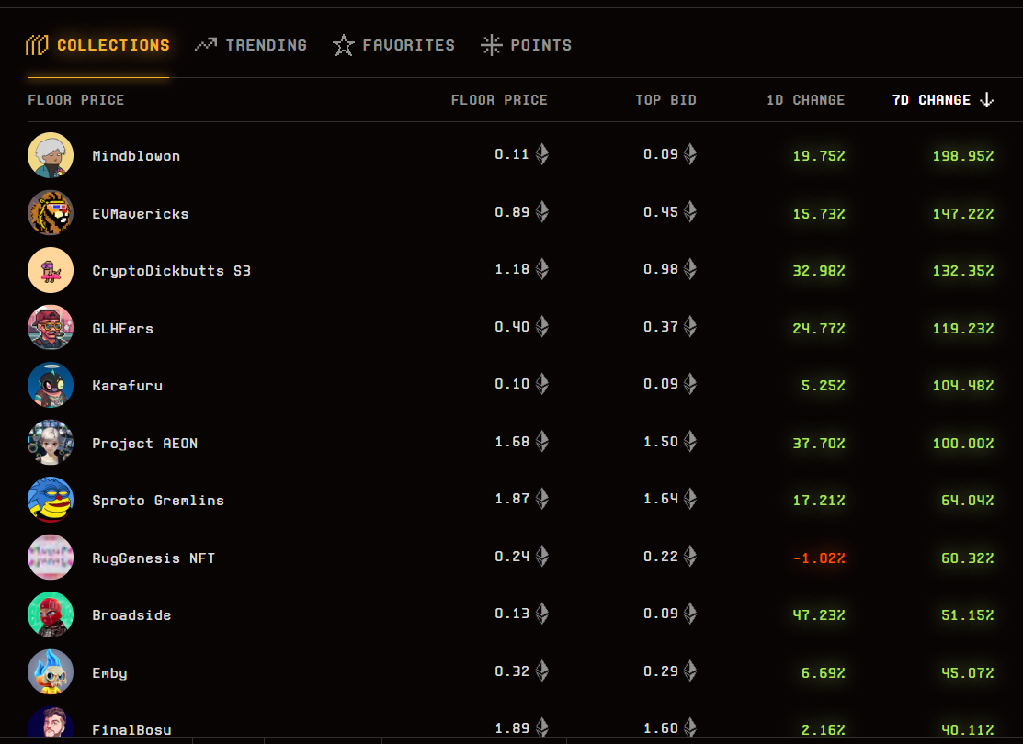Click ETH icon beside Karafuru top bid 0.09
Image resolution: width=1023 pixels, height=744 pixels.
[690, 384]
